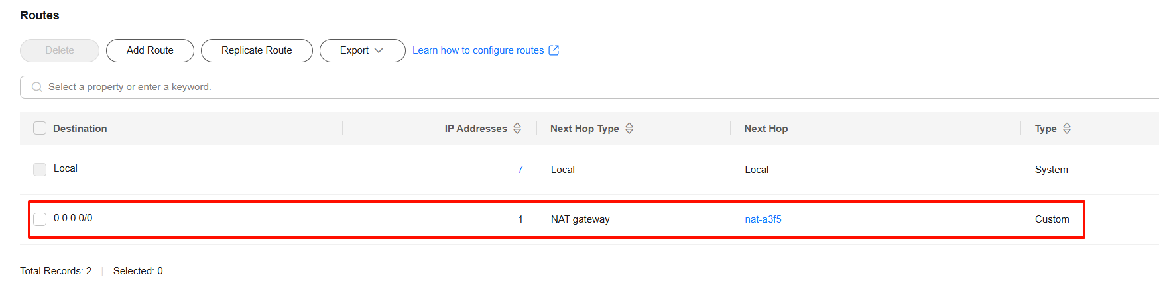Click the 0.0.0.0/0 destination cell
1159x293 pixels.
coord(73,218)
